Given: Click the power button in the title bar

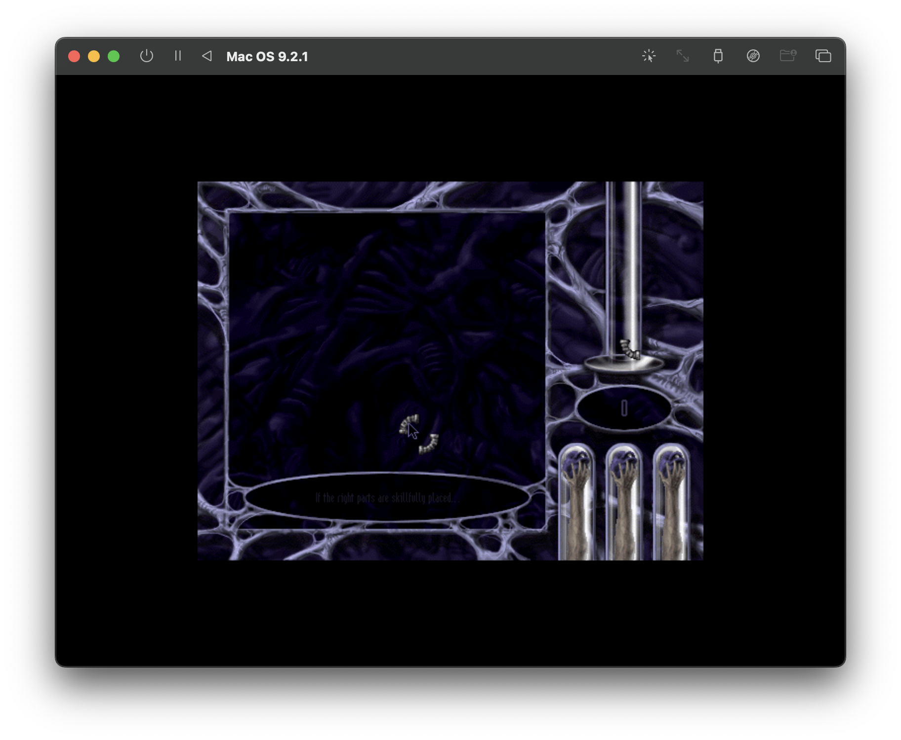Looking at the screenshot, I should pos(146,56).
